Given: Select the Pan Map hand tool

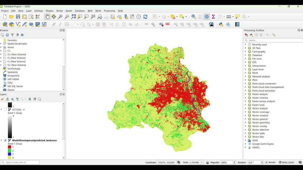Looking at the screenshot, I should click(47, 17).
